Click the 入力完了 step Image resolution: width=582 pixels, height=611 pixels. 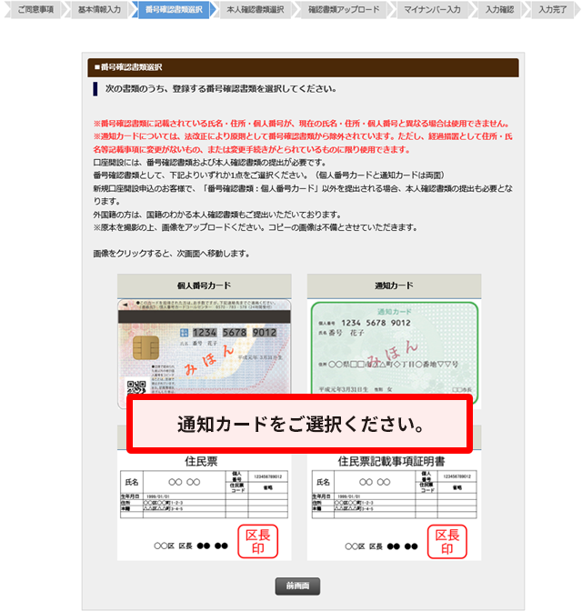(x=552, y=9)
